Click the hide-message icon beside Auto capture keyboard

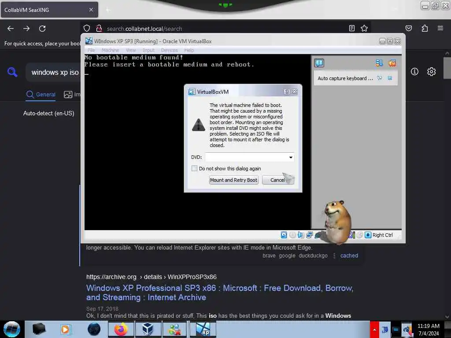pos(380,78)
